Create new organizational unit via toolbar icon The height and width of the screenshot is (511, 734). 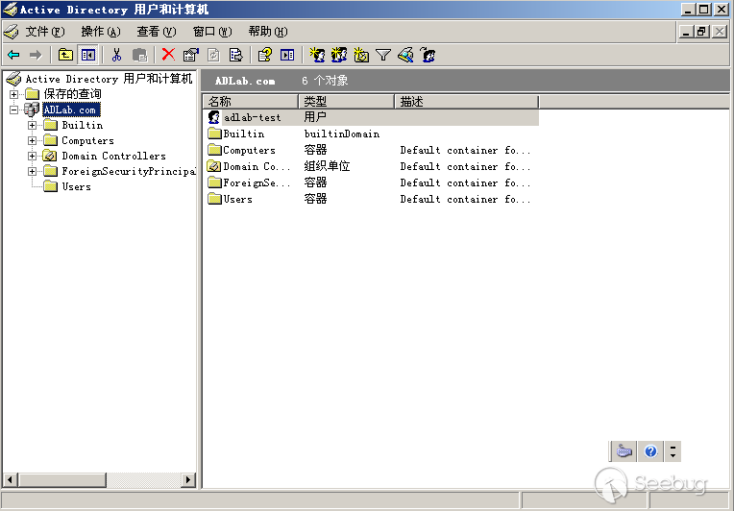tap(361, 55)
